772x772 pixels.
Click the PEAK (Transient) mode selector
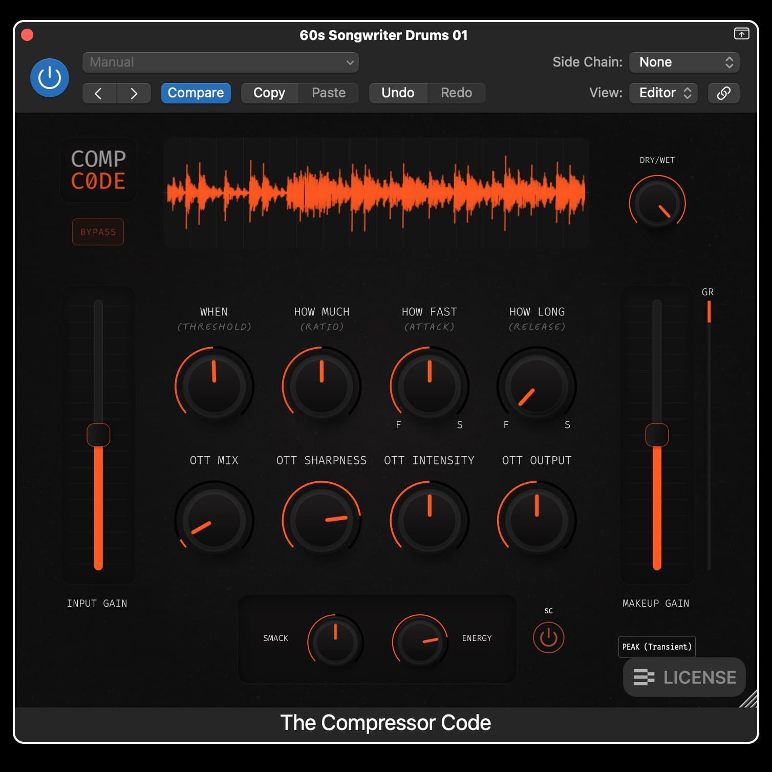(x=657, y=647)
